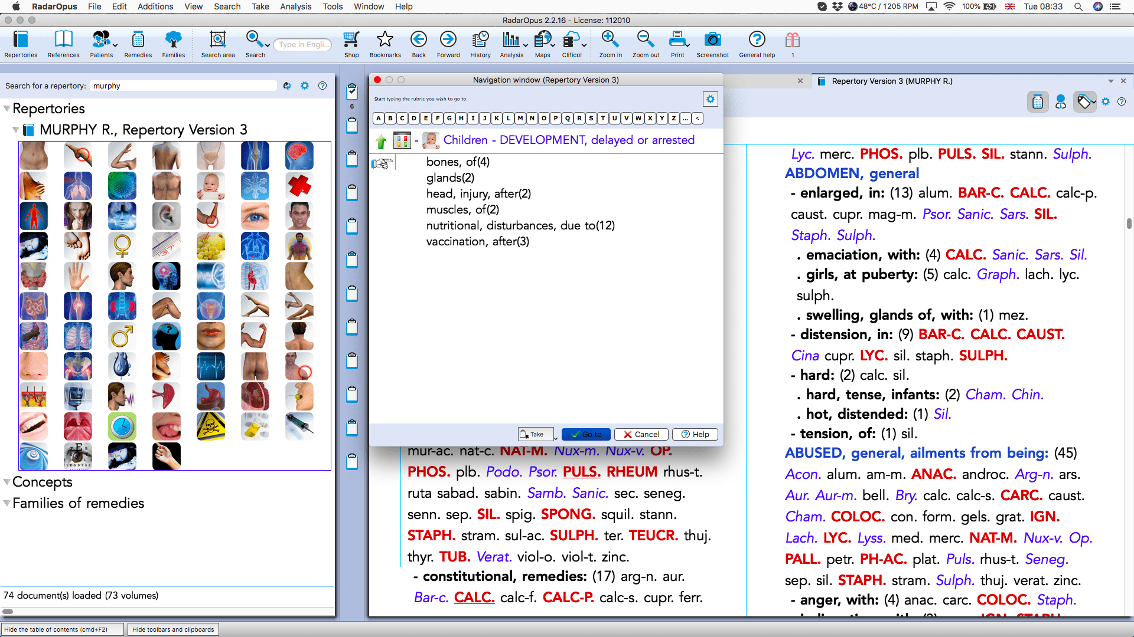Open the Maps dropdown arrow
Viewport: 1134px width, 637px height.
pos(553,45)
